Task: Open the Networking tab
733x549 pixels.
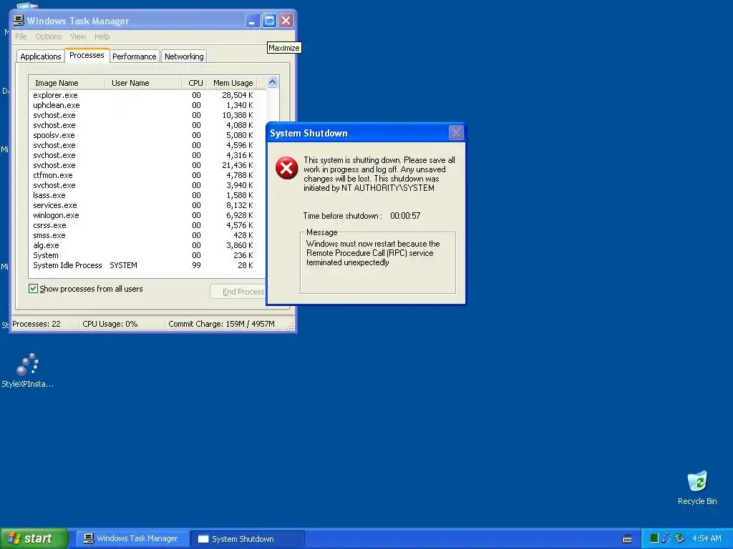Action: click(x=184, y=56)
